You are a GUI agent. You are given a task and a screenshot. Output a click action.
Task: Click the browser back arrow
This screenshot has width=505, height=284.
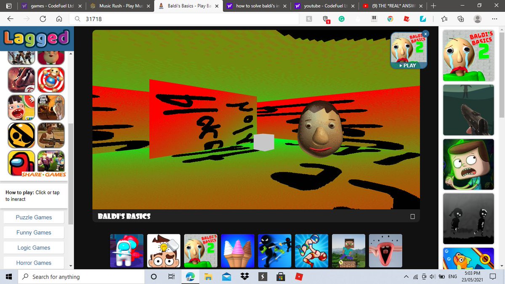click(11, 19)
